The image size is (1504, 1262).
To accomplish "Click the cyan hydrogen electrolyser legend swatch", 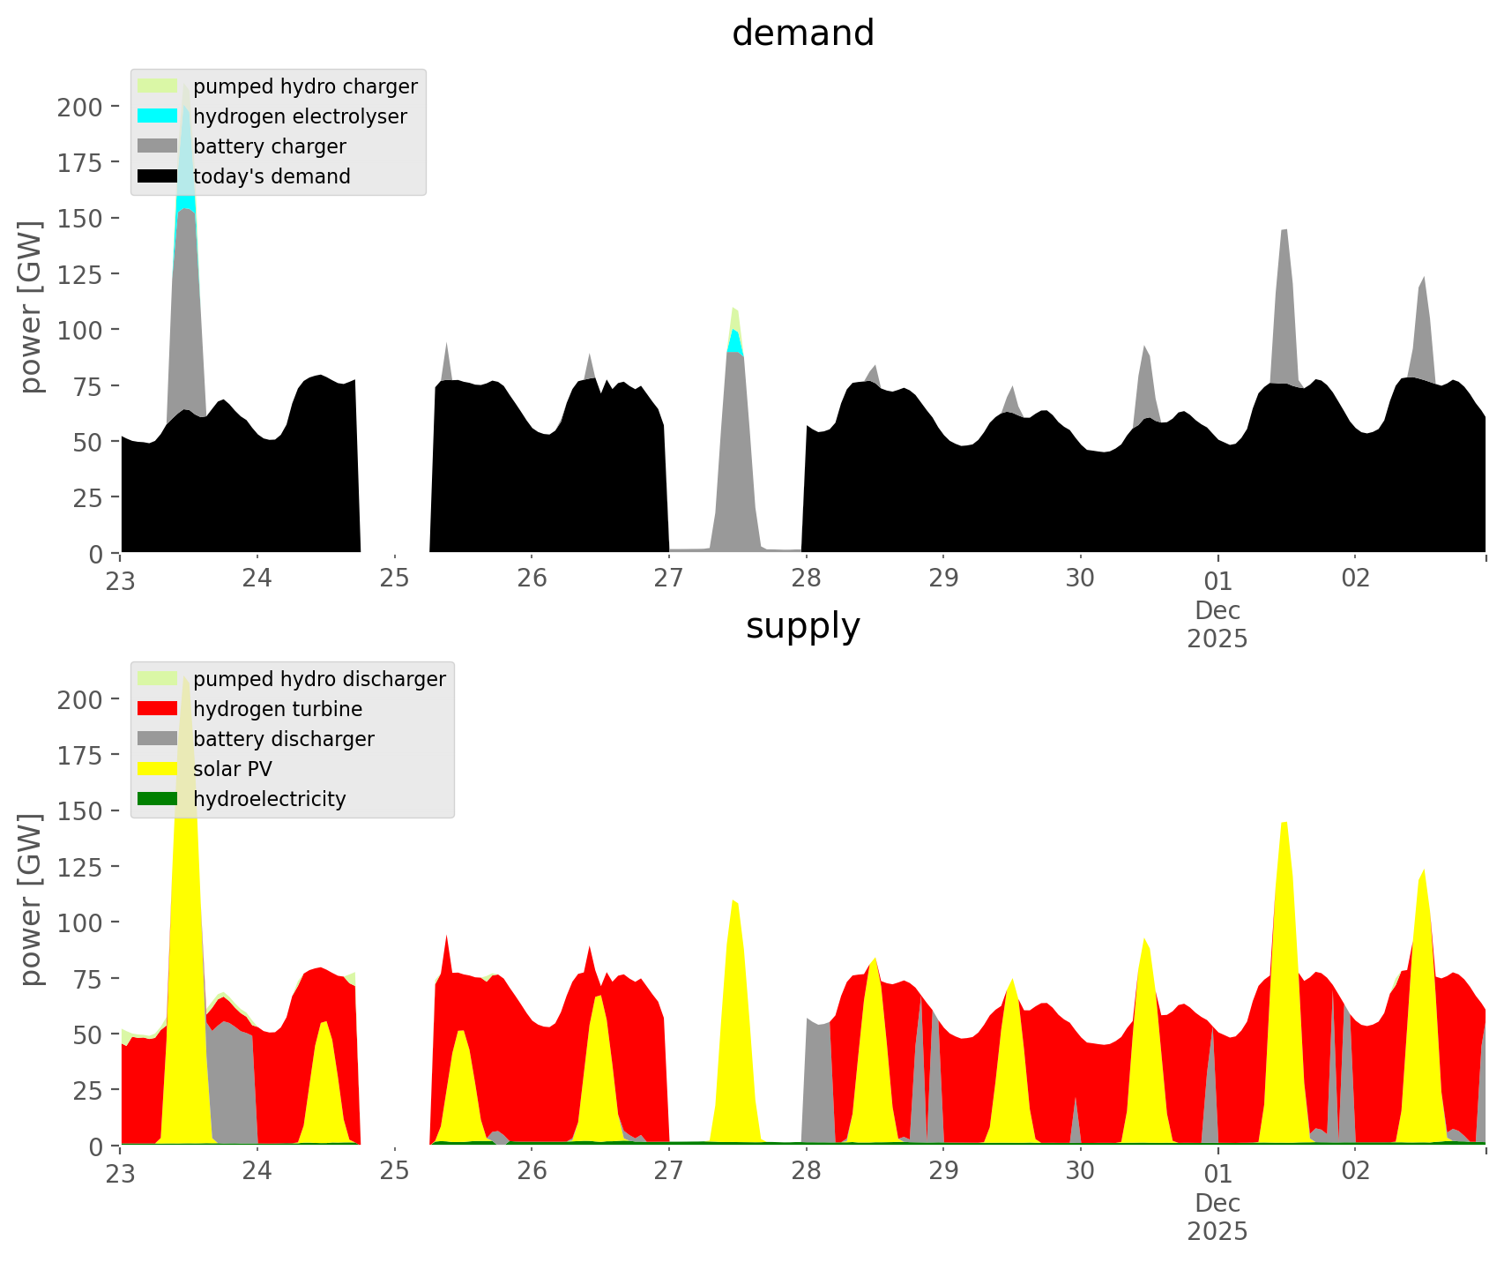I will (158, 116).
